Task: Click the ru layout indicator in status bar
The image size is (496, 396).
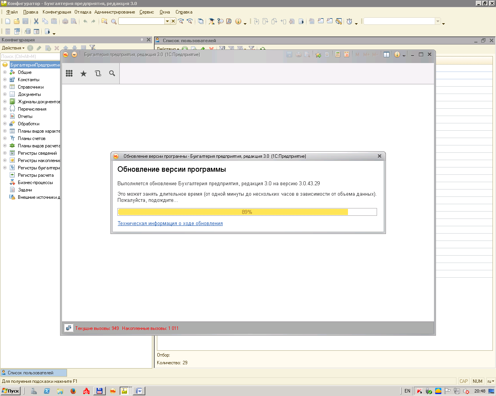Action: pyautogui.click(x=491, y=381)
